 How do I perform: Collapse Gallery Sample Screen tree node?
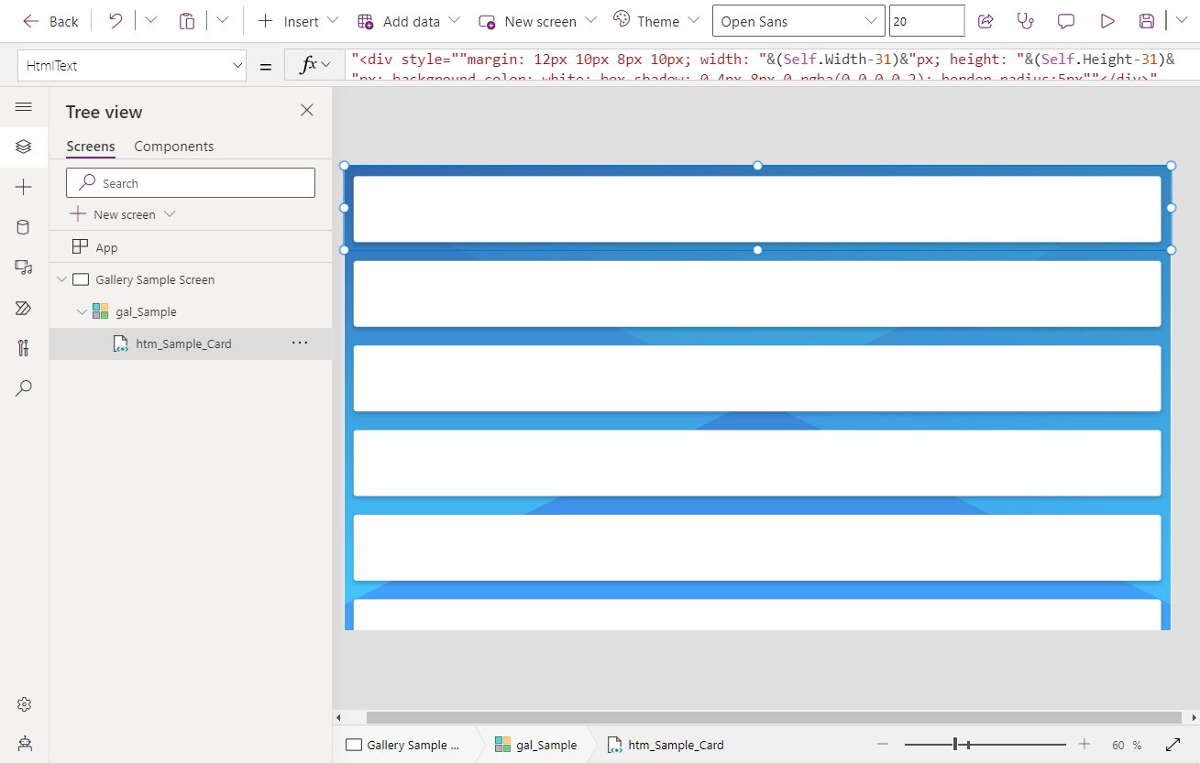(x=62, y=280)
